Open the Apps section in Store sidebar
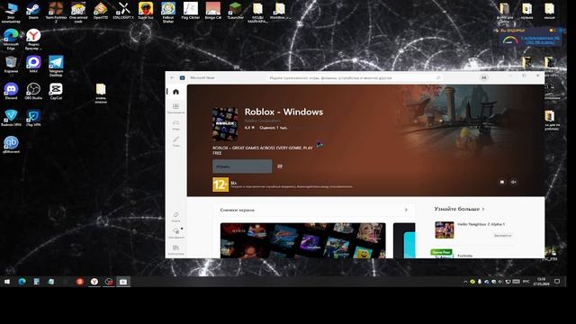The height and width of the screenshot is (324, 576). 176,108
